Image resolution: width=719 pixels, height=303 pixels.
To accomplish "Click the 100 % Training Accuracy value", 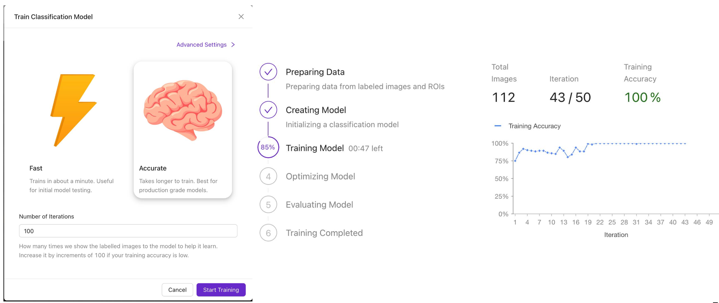I will pos(642,97).
